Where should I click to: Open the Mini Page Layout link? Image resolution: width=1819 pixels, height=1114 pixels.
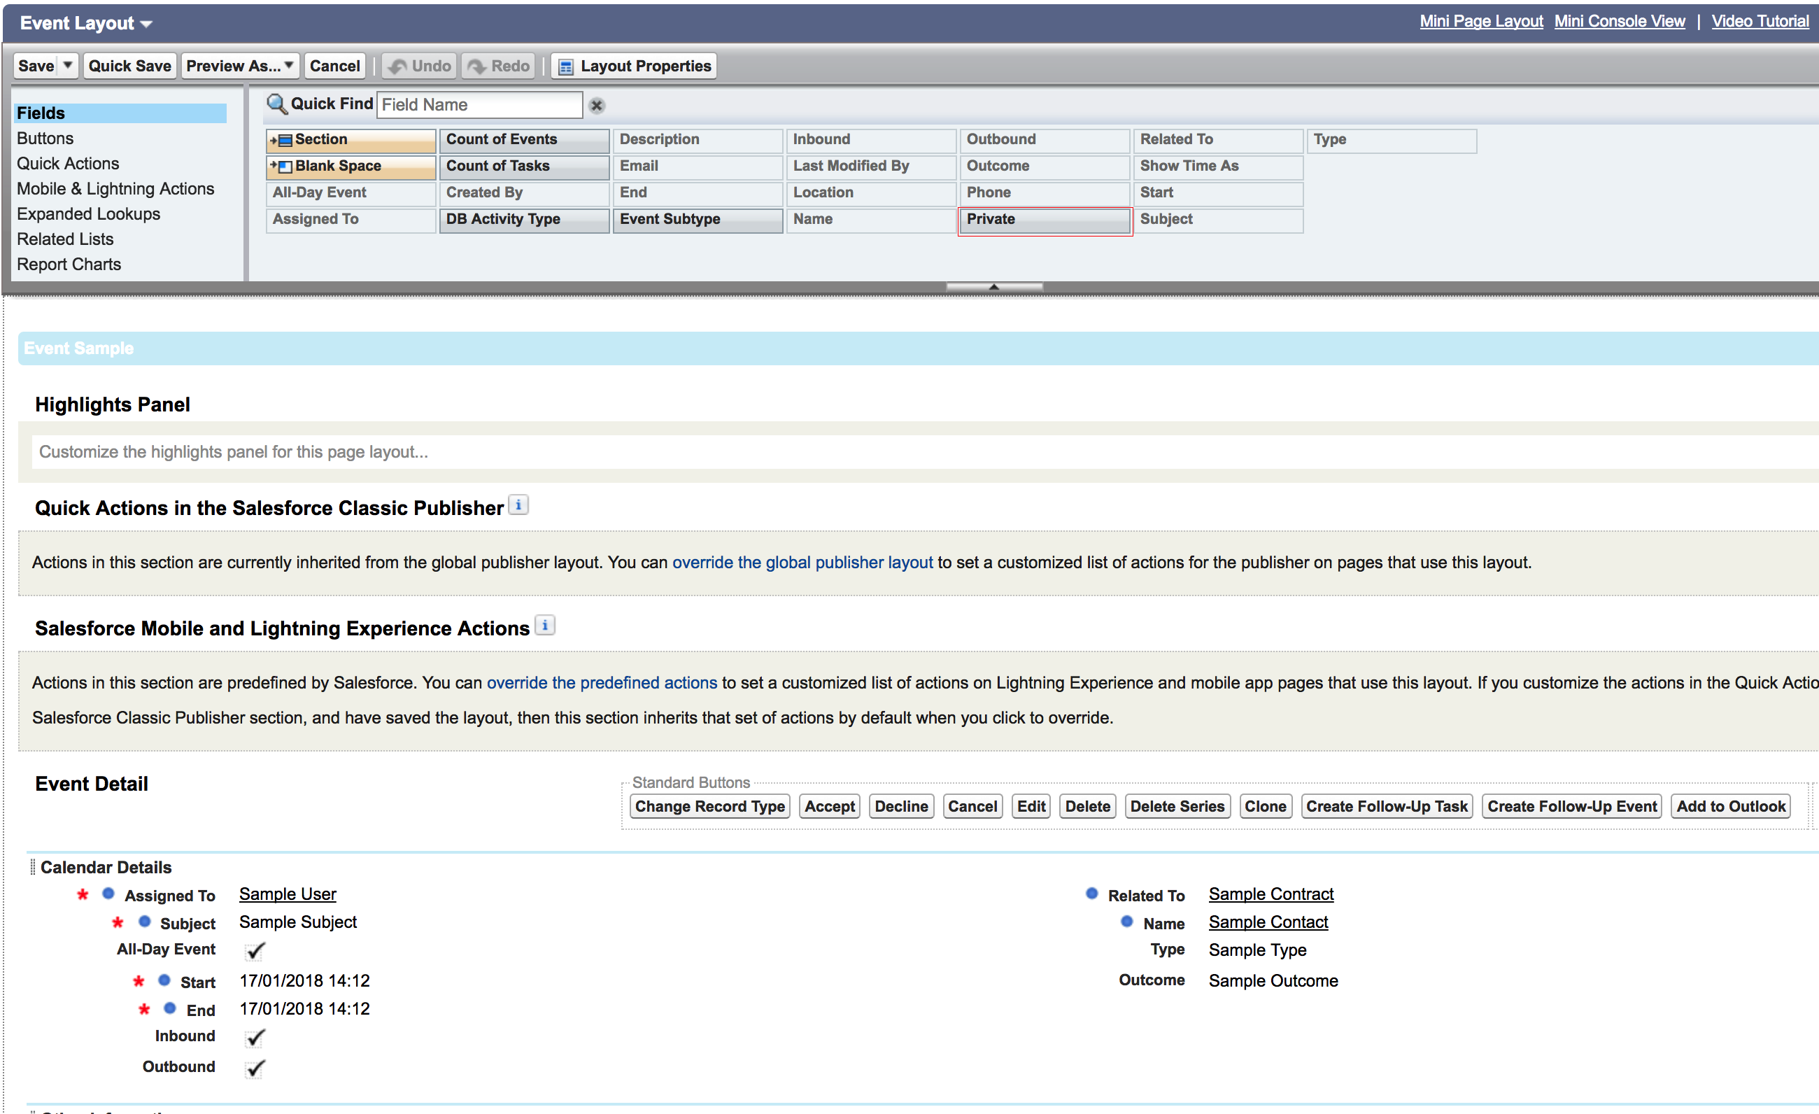tap(1481, 22)
